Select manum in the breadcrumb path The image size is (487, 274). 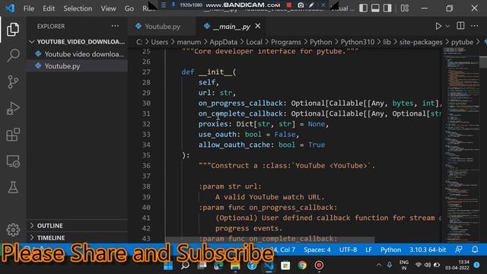189,42
